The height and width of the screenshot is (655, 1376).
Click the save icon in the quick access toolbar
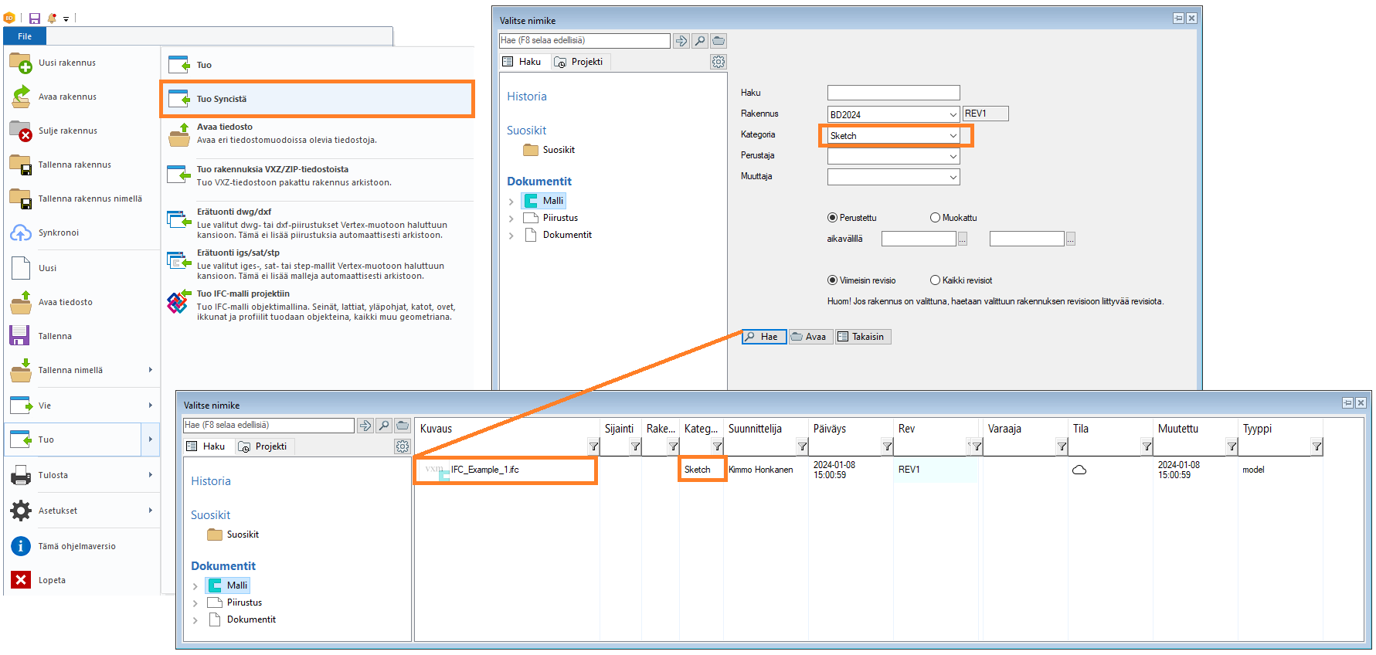[x=34, y=18]
